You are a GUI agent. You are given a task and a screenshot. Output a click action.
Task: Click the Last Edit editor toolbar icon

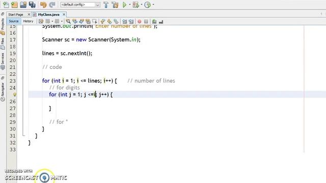pyautogui.click(x=41, y=21)
